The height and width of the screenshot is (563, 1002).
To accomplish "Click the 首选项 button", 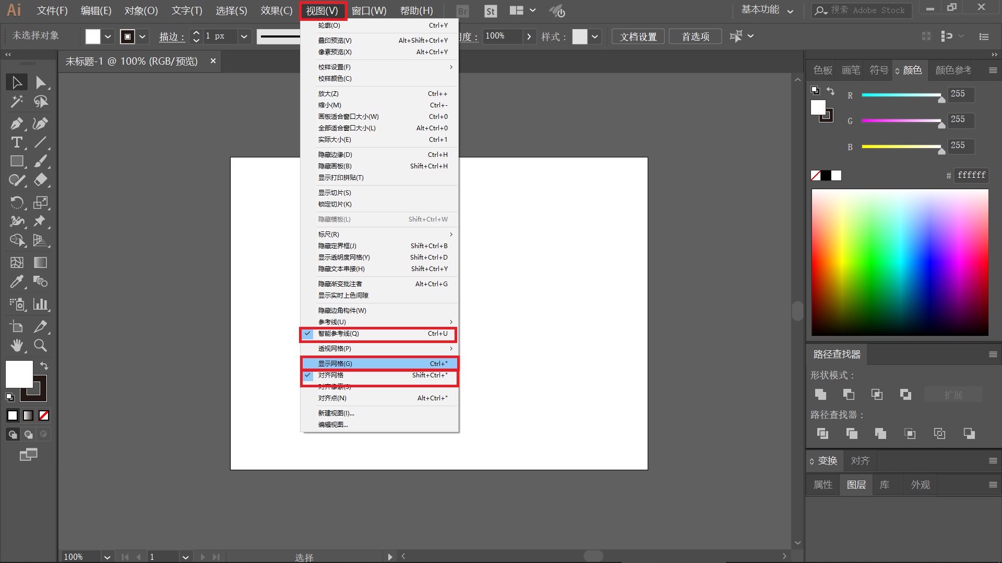I will coord(695,36).
